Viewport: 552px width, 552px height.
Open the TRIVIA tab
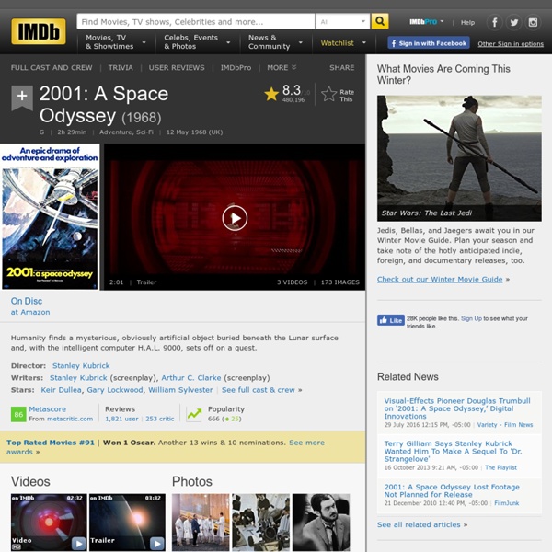pyautogui.click(x=121, y=67)
